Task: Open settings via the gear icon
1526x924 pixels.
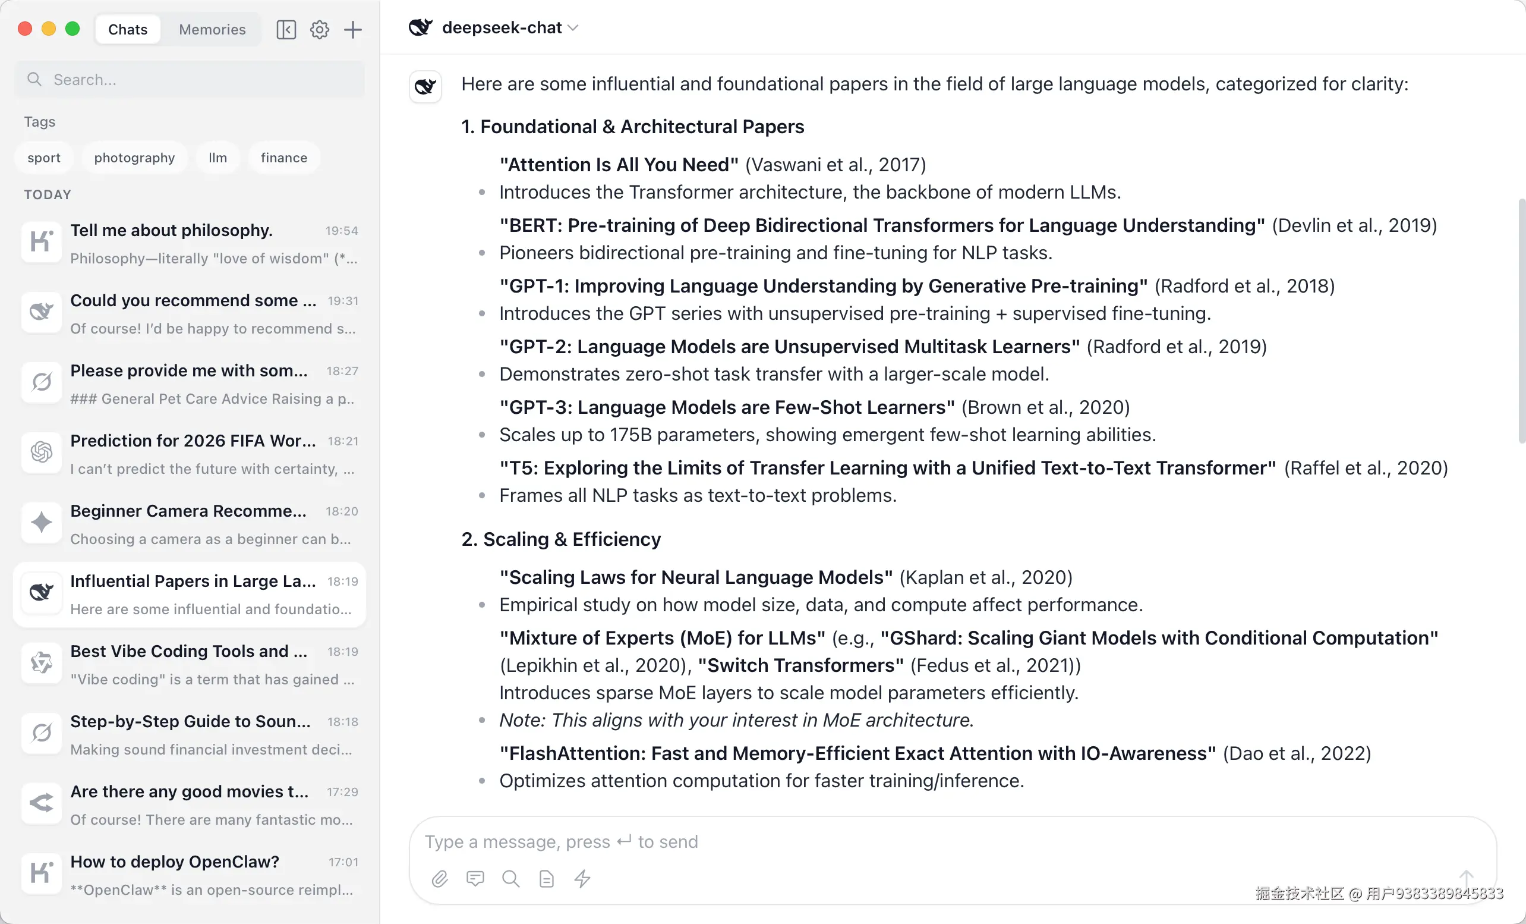Action: click(x=320, y=29)
